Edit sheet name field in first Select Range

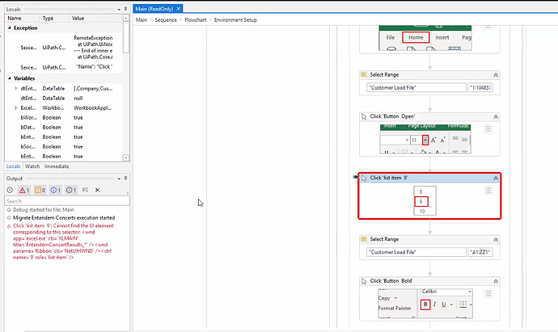[x=416, y=87]
